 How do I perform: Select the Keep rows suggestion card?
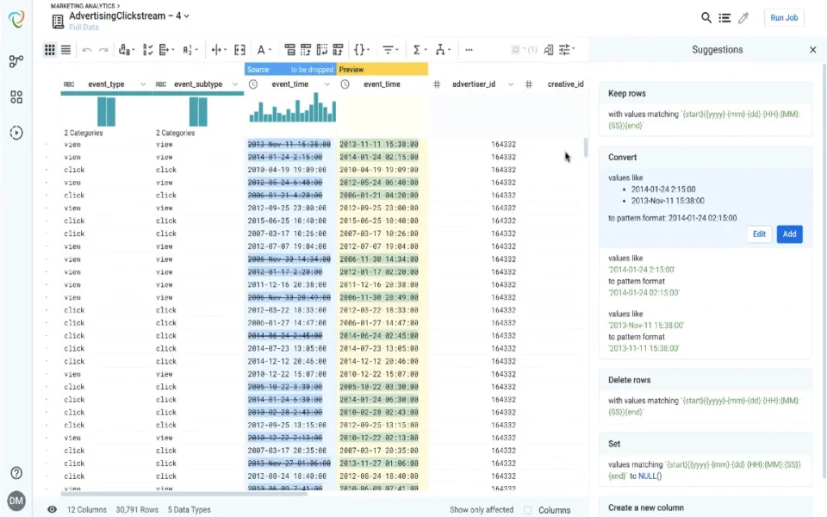point(706,109)
